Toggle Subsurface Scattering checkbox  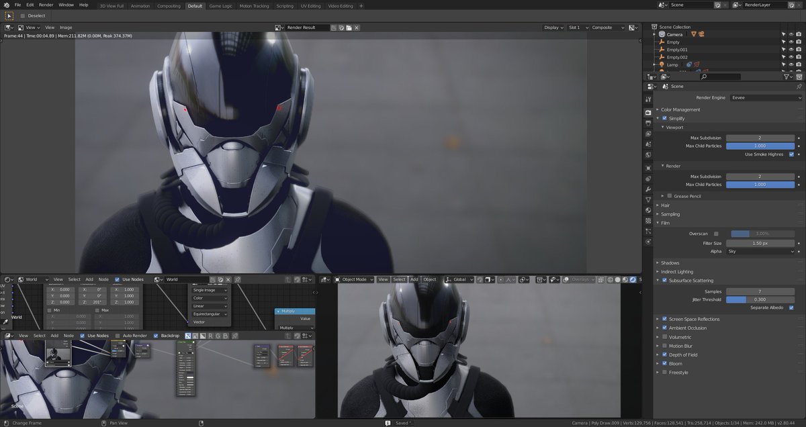[665, 281]
